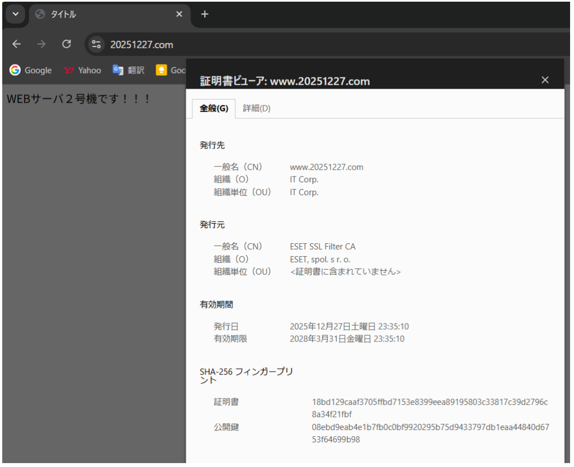Select the タイトル browser tab

[x=101, y=15]
